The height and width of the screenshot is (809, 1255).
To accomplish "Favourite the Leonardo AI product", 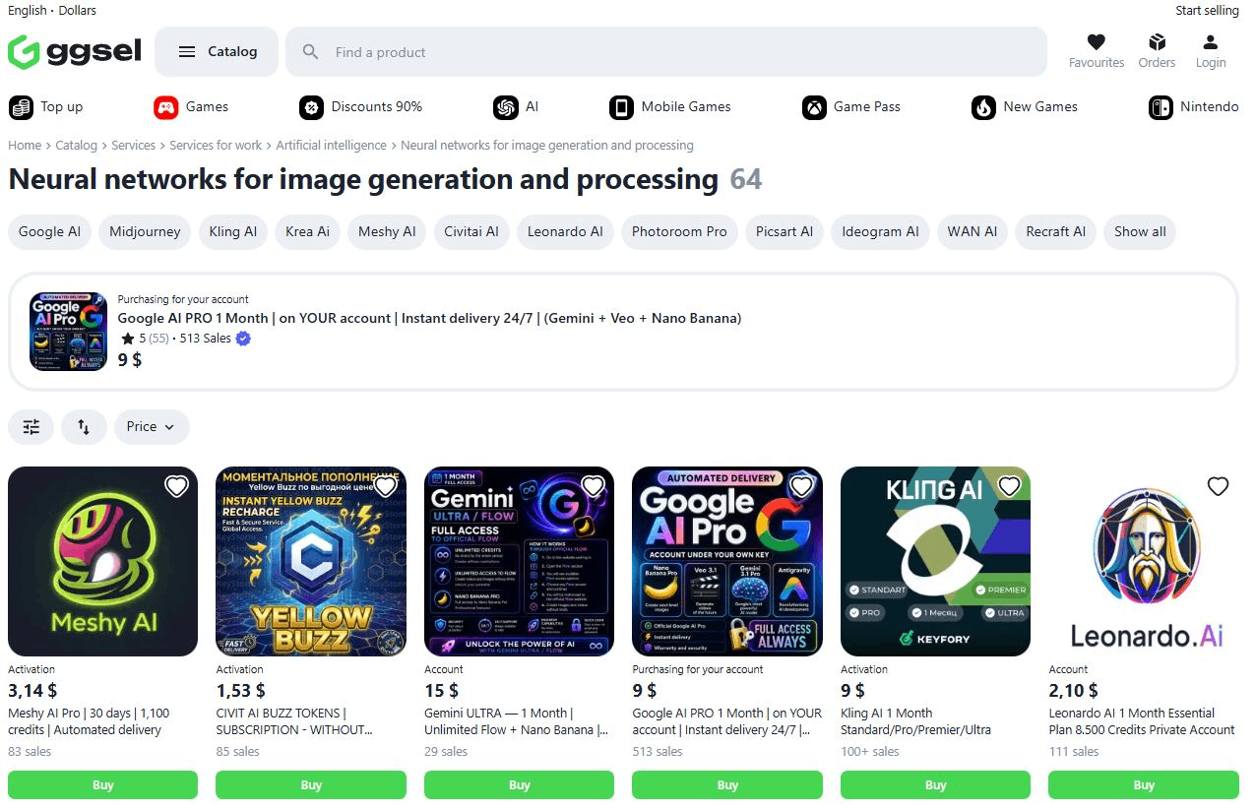I will tap(1218, 486).
